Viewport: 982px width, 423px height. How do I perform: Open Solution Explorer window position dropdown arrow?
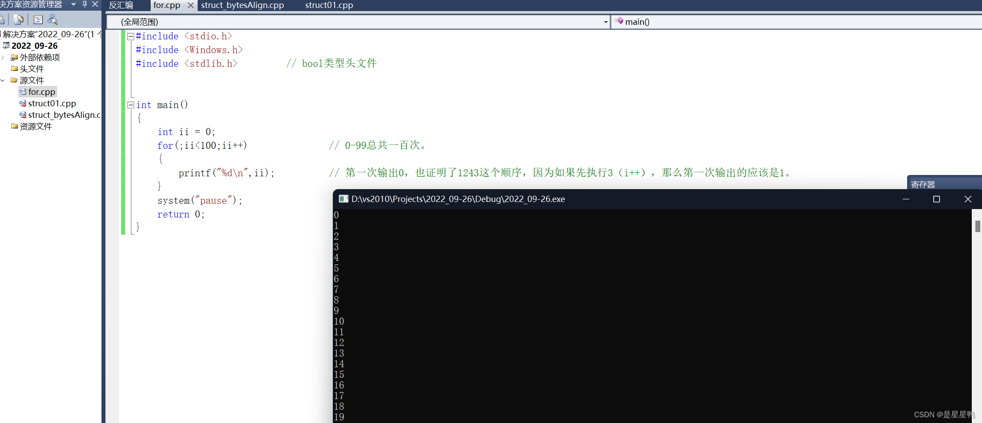pyautogui.click(x=74, y=4)
